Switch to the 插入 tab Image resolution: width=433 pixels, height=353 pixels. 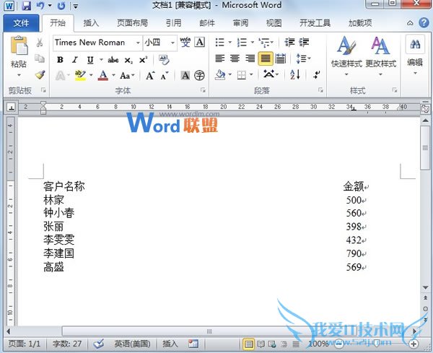pos(91,23)
